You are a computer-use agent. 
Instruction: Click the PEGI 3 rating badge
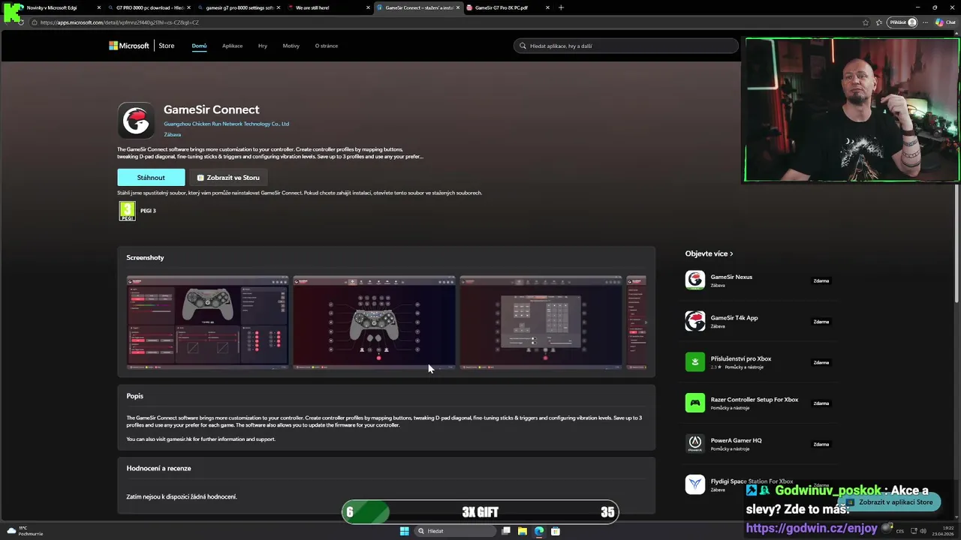(x=128, y=211)
